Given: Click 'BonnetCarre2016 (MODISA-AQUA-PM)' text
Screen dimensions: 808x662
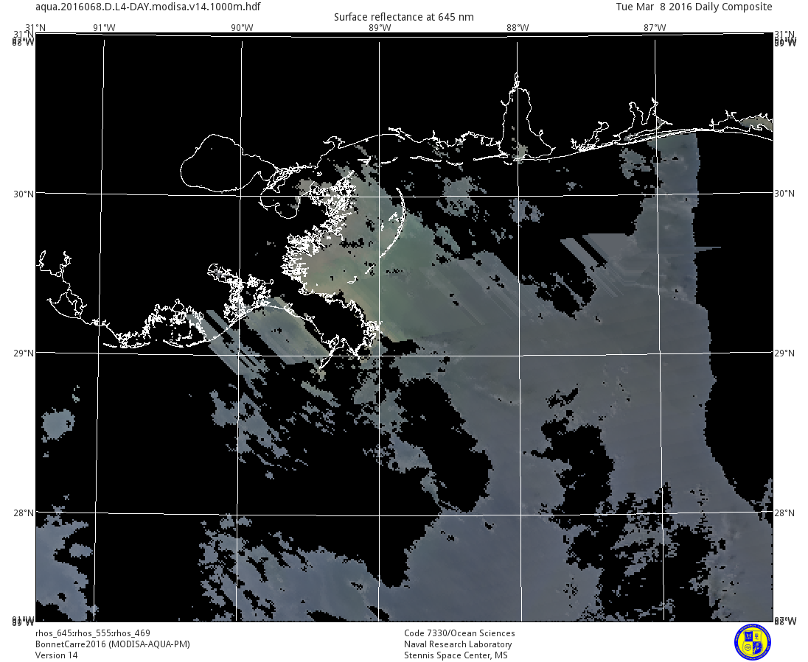Looking at the screenshot, I should tap(112, 644).
